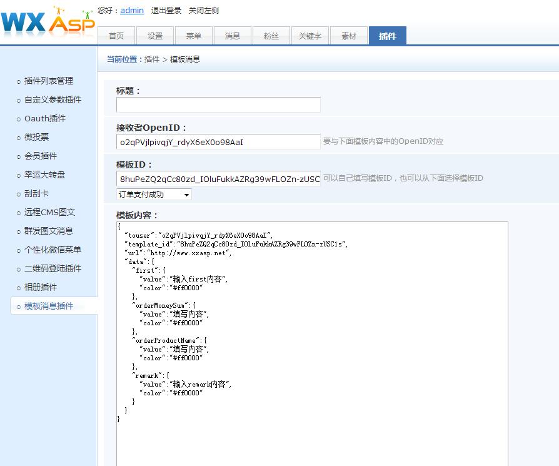Screen dimensions: 559x466
Task: Click 退出登录 to log out
Action: (166, 11)
